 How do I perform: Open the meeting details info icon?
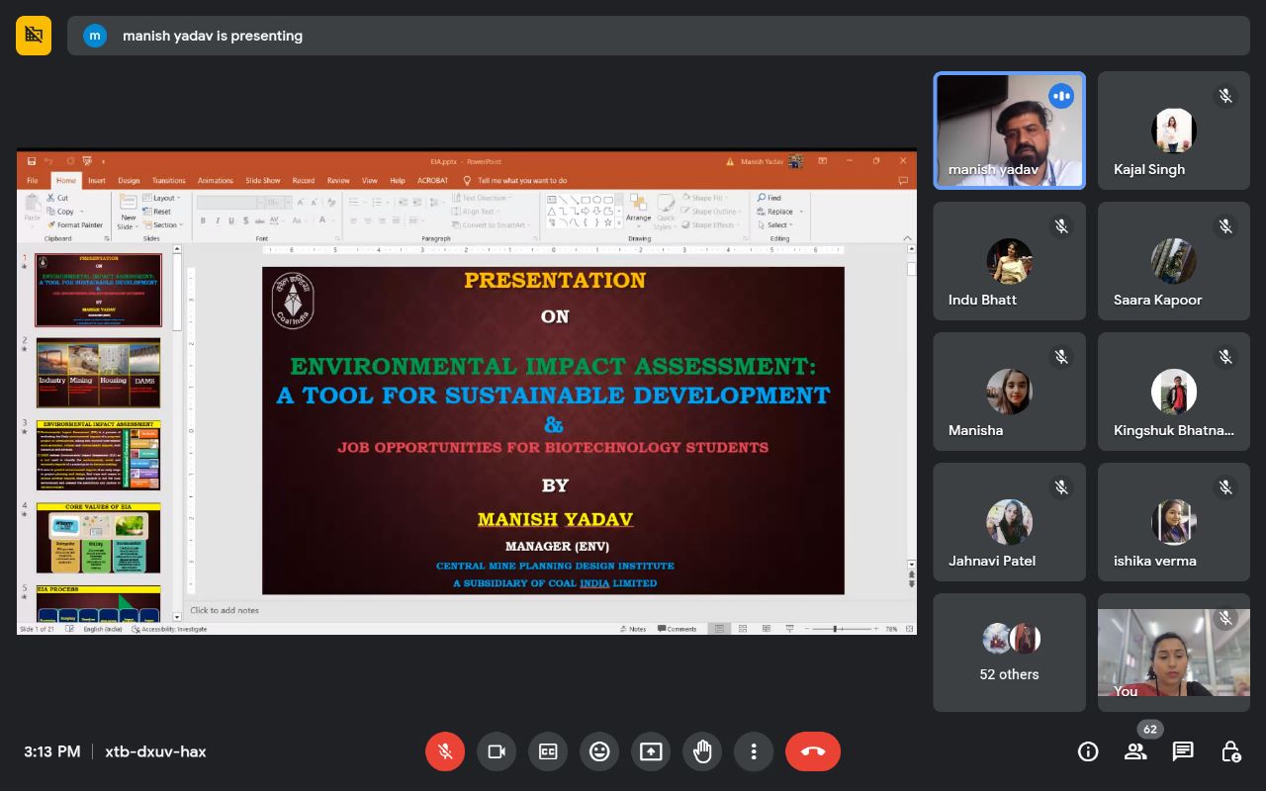point(1088,751)
